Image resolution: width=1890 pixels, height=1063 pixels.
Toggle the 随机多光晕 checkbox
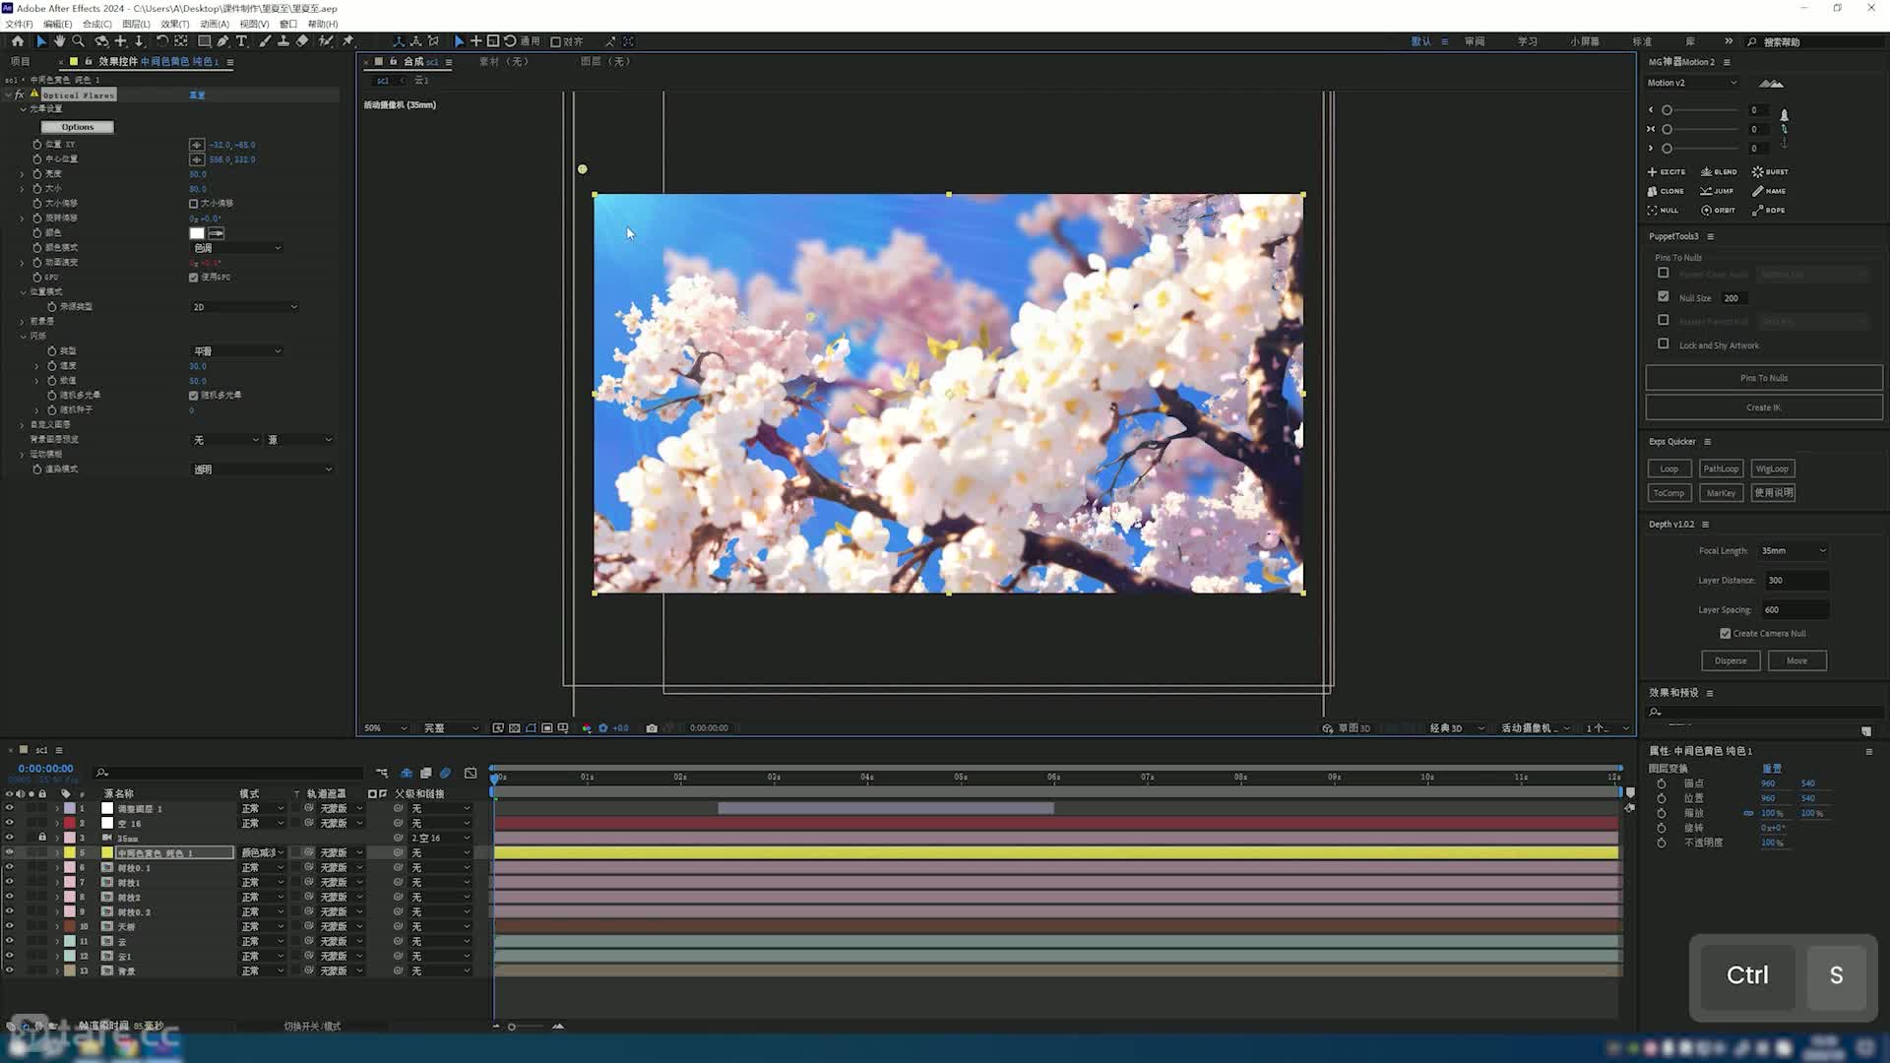193,396
